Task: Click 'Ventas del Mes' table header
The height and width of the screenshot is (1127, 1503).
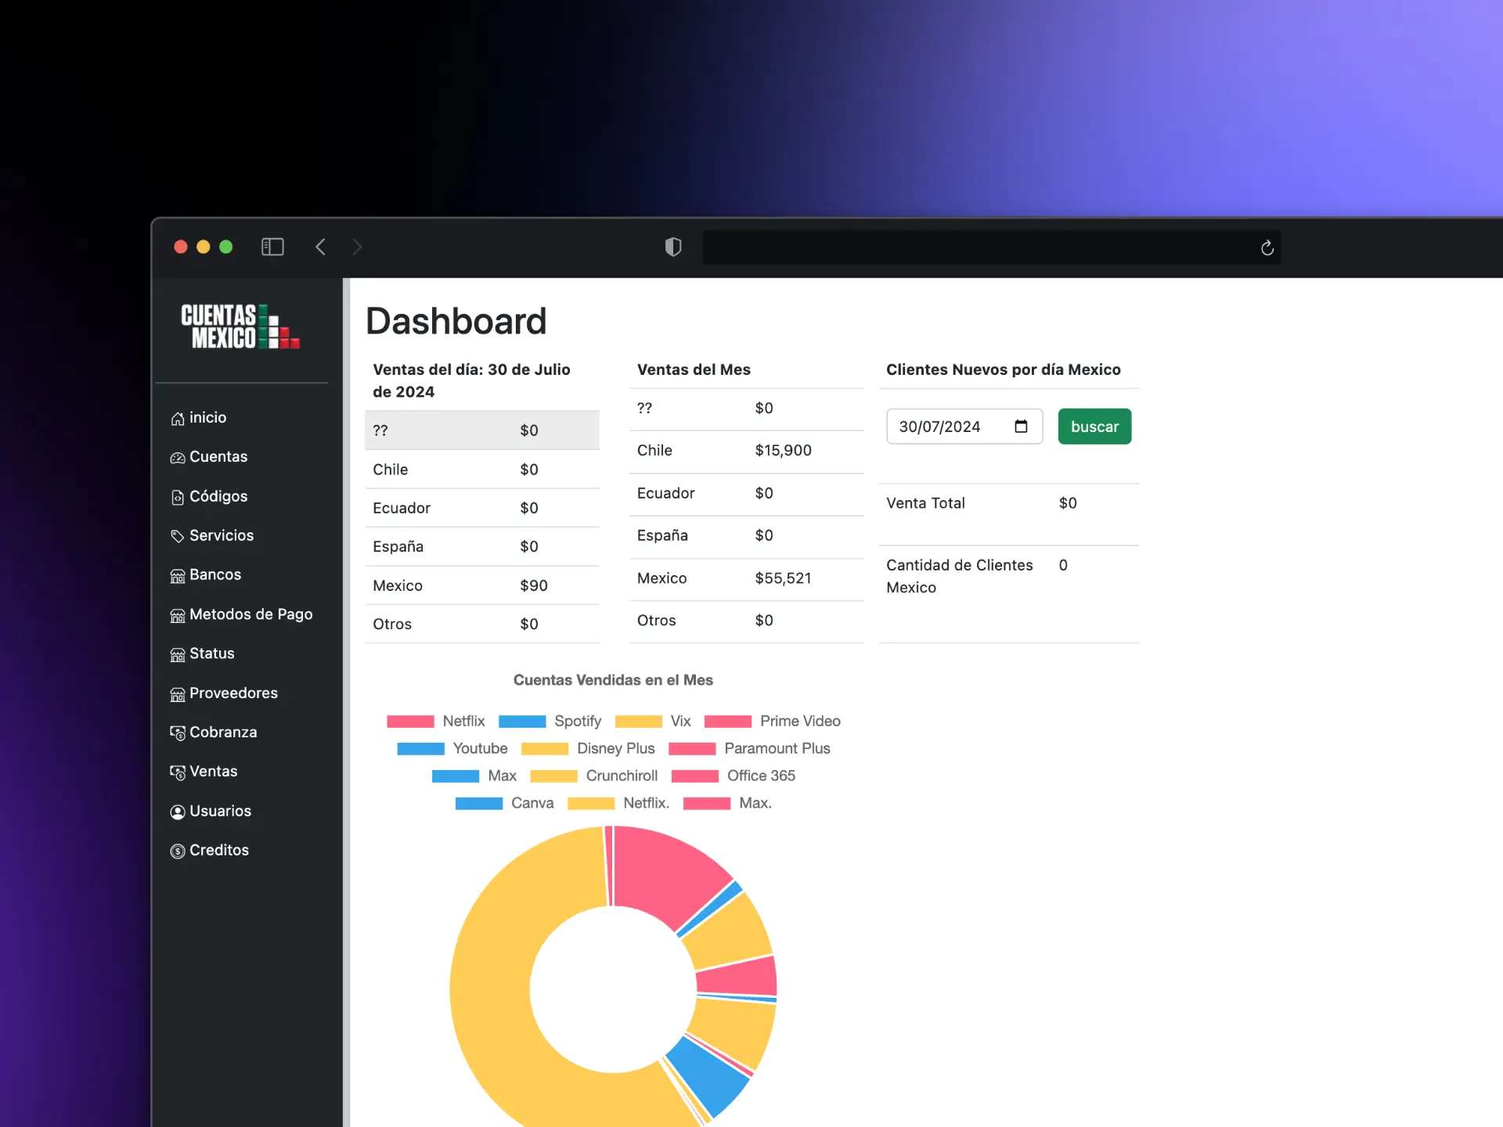Action: tap(694, 370)
